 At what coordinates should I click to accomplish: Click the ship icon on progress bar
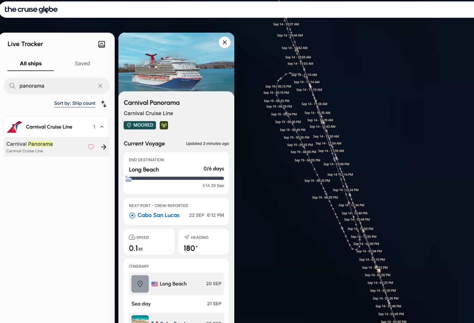point(129,179)
